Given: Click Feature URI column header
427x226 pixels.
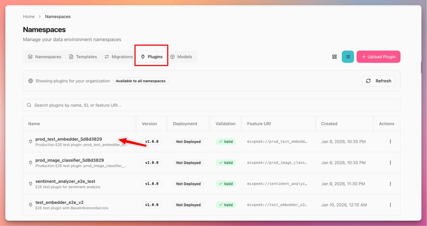Looking at the screenshot, I should click(259, 124).
